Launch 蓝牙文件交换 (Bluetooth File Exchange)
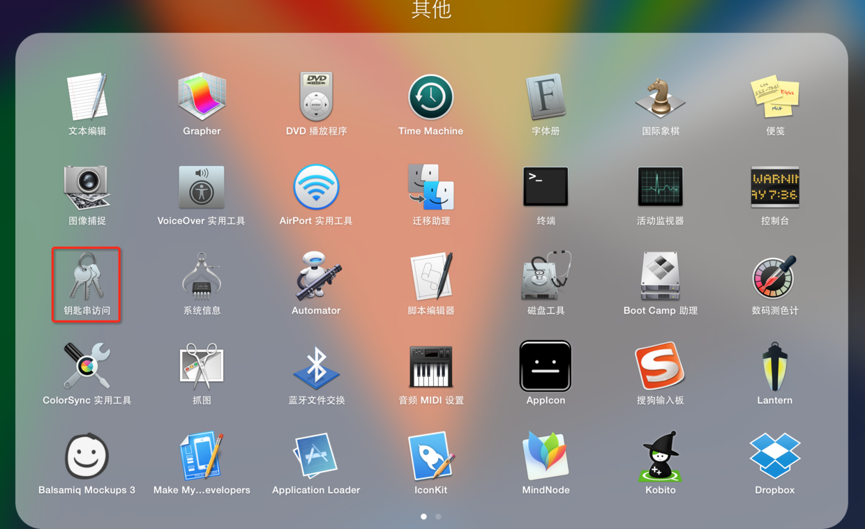 coord(316,367)
